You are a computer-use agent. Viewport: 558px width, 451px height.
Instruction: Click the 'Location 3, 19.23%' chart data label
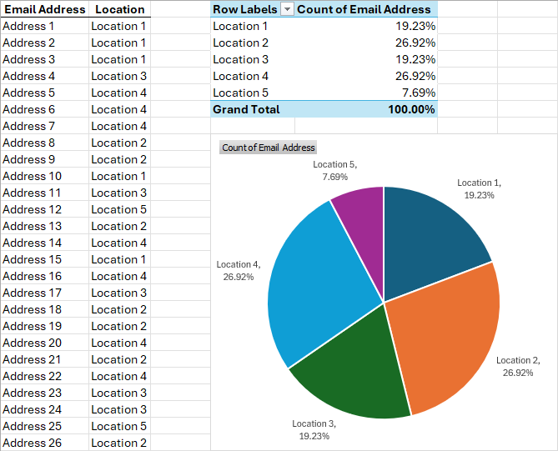(314, 429)
